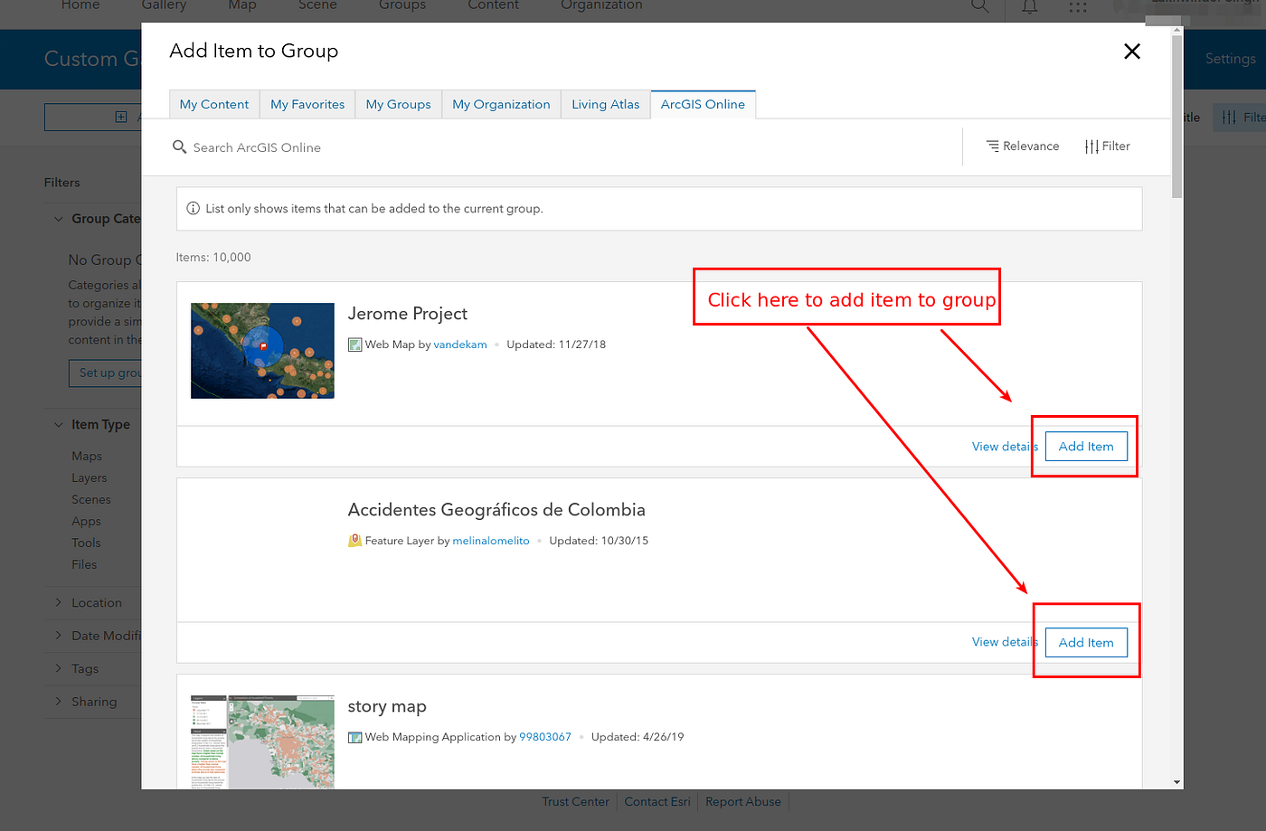Expand the Sharing filter section
The image size is (1266, 831).
tap(57, 701)
